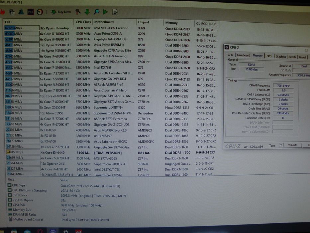This screenshot has width=310, height=233.
Task: Select the 6x Core i7-4930K HT row
Action: [x=111, y=39]
